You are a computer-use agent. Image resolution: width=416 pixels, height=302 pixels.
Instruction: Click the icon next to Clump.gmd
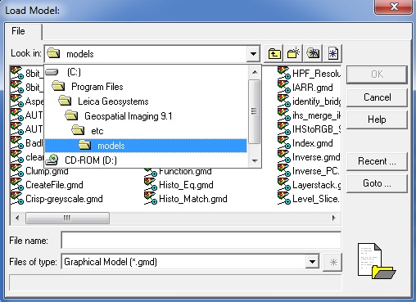coord(17,170)
